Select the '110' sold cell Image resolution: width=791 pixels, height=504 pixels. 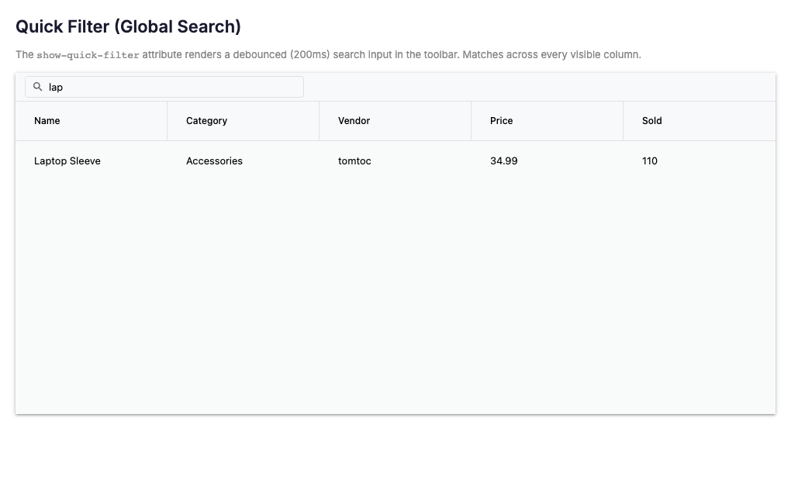(699, 161)
